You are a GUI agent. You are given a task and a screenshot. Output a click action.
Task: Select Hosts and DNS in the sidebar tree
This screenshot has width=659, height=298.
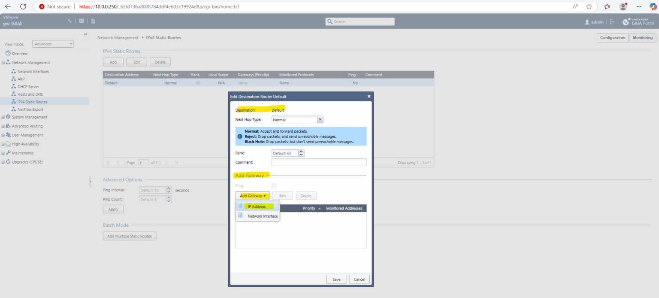click(x=30, y=94)
